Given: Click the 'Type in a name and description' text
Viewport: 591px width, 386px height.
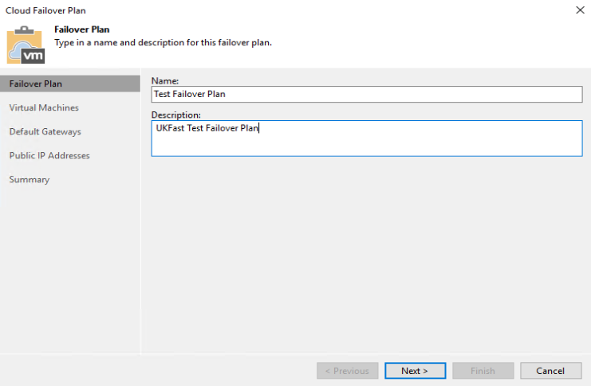Looking at the screenshot, I should pyautogui.click(x=163, y=42).
